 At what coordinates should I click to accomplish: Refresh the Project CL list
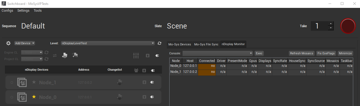tap(46, 59)
